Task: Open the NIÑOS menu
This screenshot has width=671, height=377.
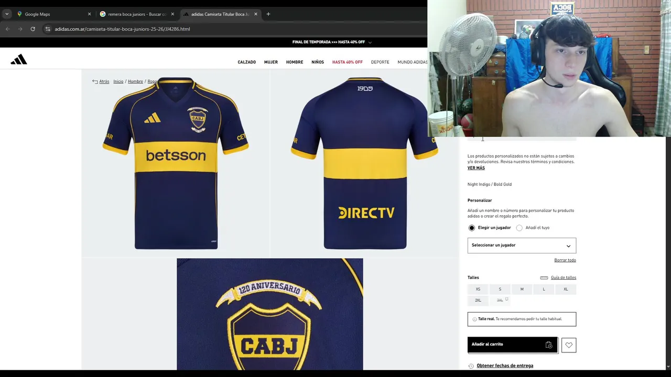Action: [318, 62]
